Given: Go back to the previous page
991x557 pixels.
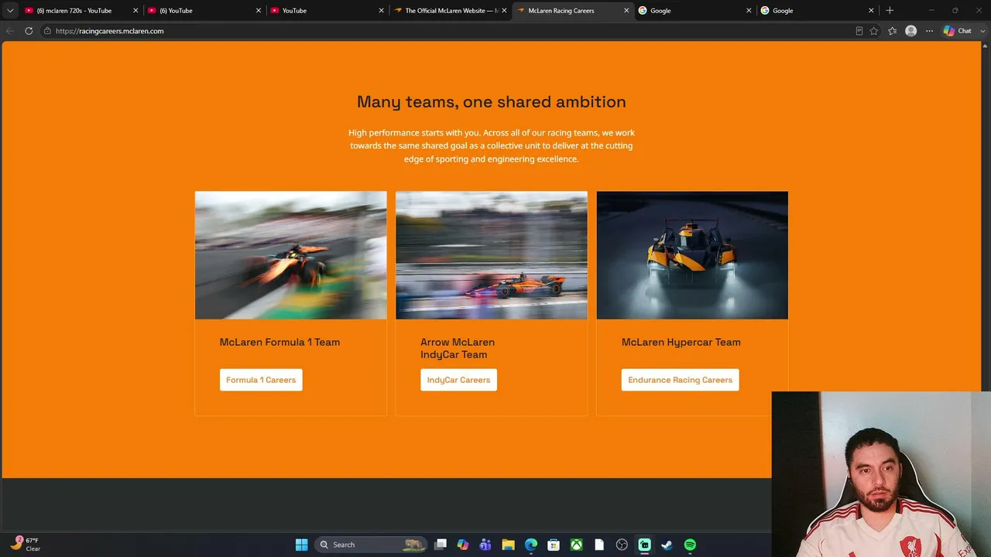Looking at the screenshot, I should pyautogui.click(x=10, y=31).
